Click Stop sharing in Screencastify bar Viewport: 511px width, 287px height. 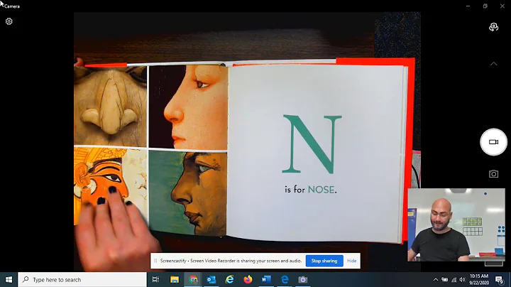324,261
